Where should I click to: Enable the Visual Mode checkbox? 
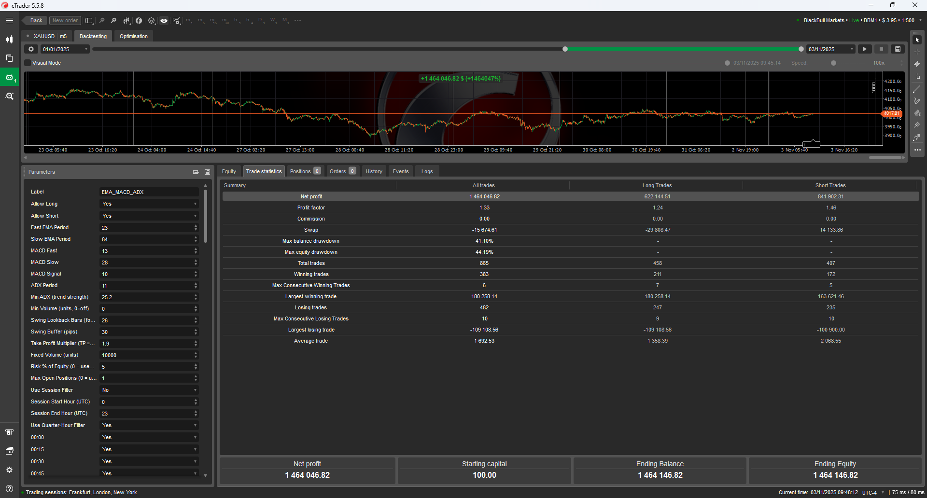[x=27, y=63]
